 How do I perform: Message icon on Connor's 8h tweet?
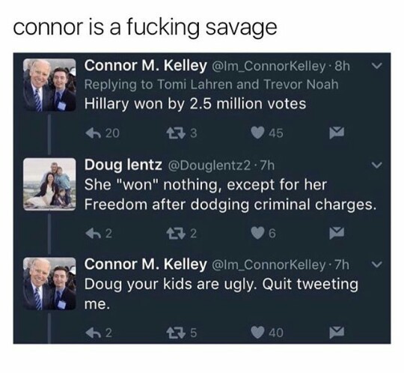pyautogui.click(x=337, y=133)
